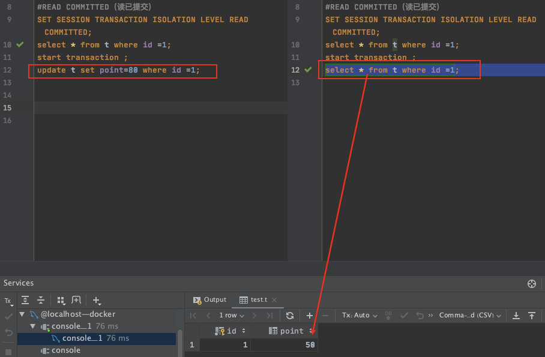Go to last page of results
The image size is (545, 357).
coord(269,315)
